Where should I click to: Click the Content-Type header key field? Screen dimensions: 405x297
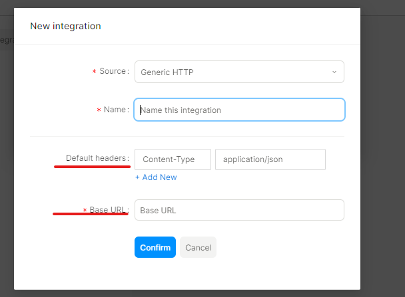173,159
